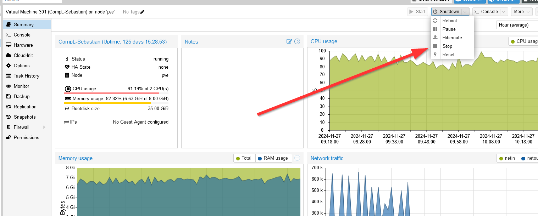This screenshot has height=216, width=538.
Task: Toggle the Total series in Memory legend
Action: point(244,158)
